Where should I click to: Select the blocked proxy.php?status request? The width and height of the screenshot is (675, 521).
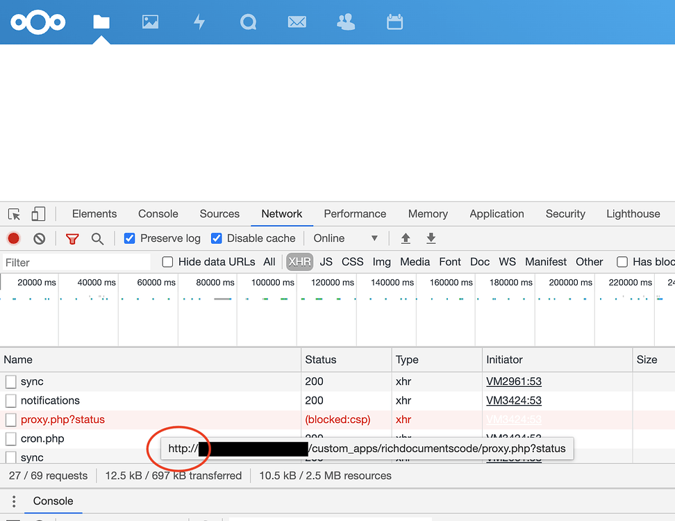337,420
